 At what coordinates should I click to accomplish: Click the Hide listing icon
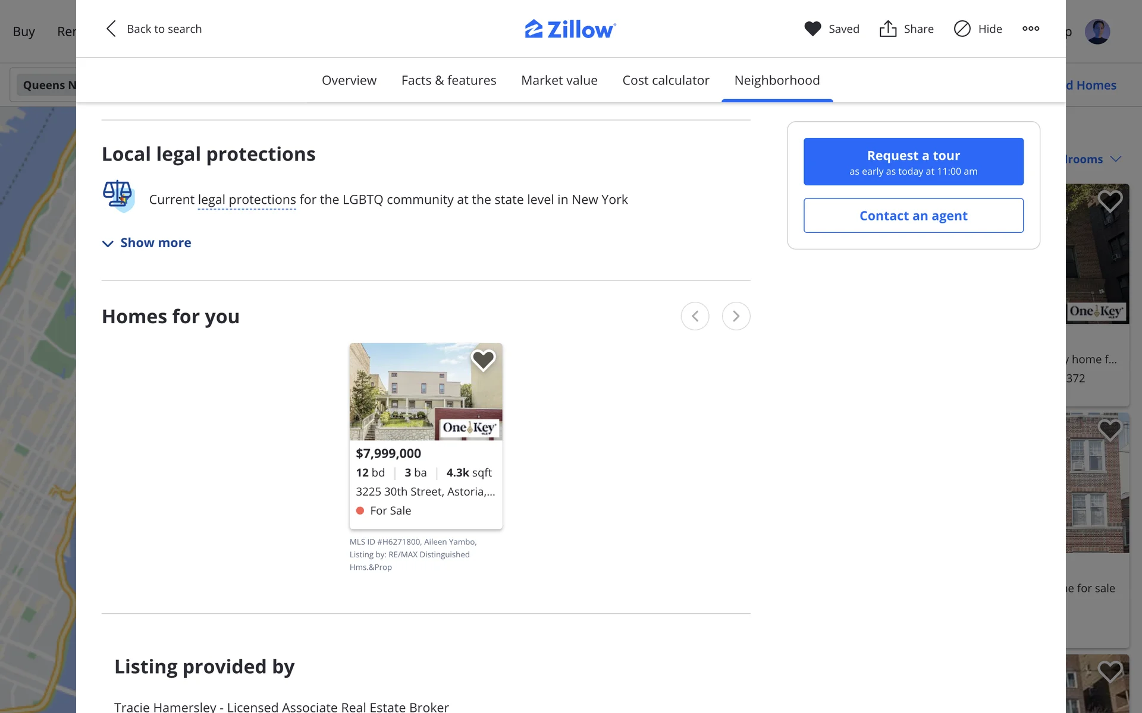pos(962,29)
